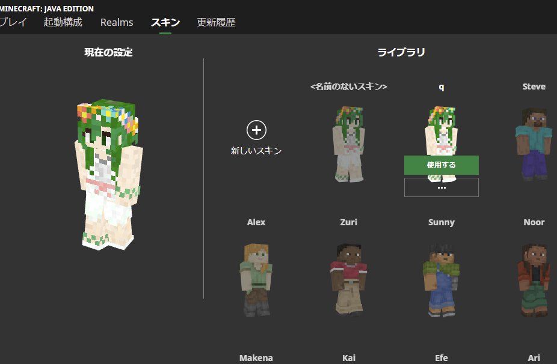Select the スキン tab

coord(165,22)
